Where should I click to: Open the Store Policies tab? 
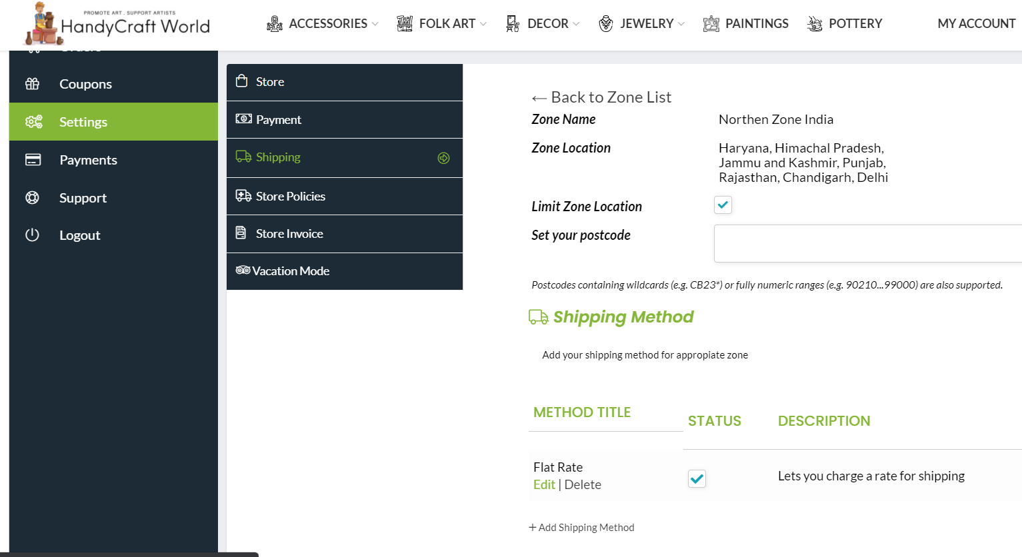291,197
